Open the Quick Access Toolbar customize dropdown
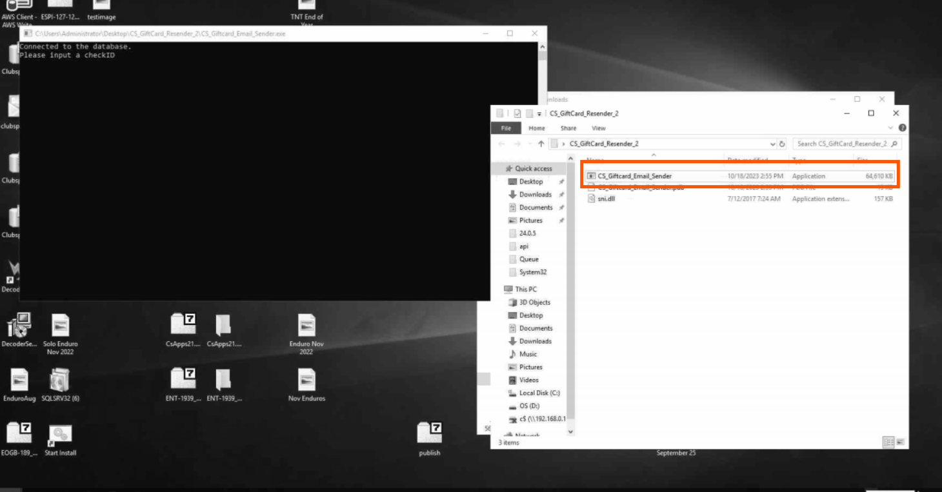This screenshot has height=492, width=942. click(539, 113)
